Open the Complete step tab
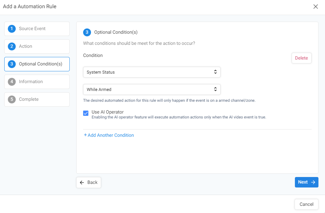 (37, 99)
